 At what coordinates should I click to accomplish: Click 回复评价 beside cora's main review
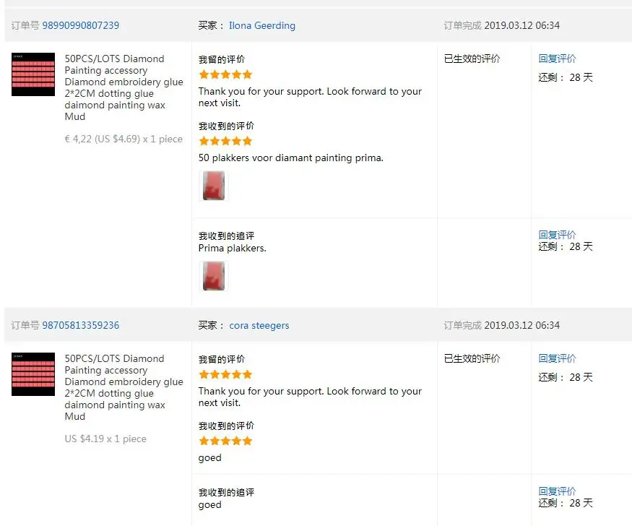point(557,358)
